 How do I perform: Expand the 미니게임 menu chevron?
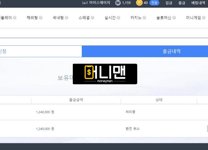click(x=204, y=18)
